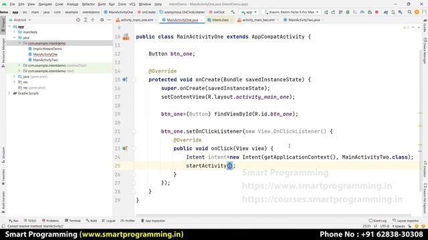The image size is (428, 240).
Task: Click the Debug app bug icon
Action: coord(348,12)
